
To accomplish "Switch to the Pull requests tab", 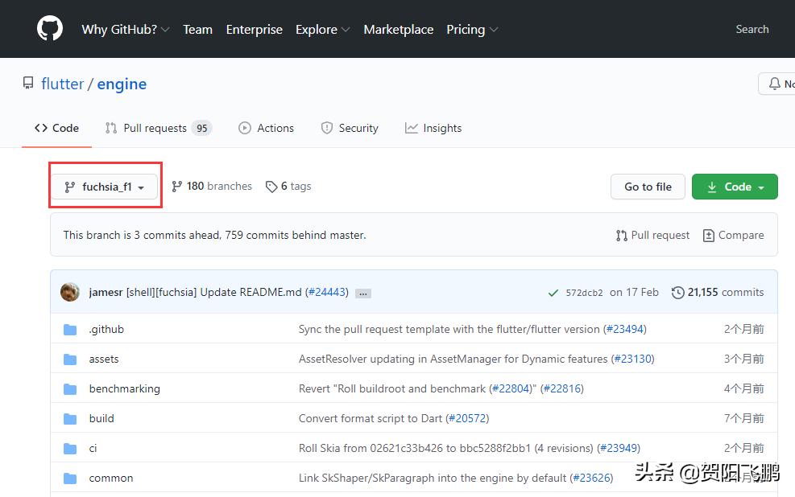I will pos(158,129).
